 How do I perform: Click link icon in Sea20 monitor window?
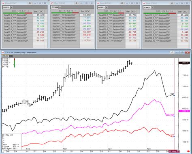[x=35, y=3]
